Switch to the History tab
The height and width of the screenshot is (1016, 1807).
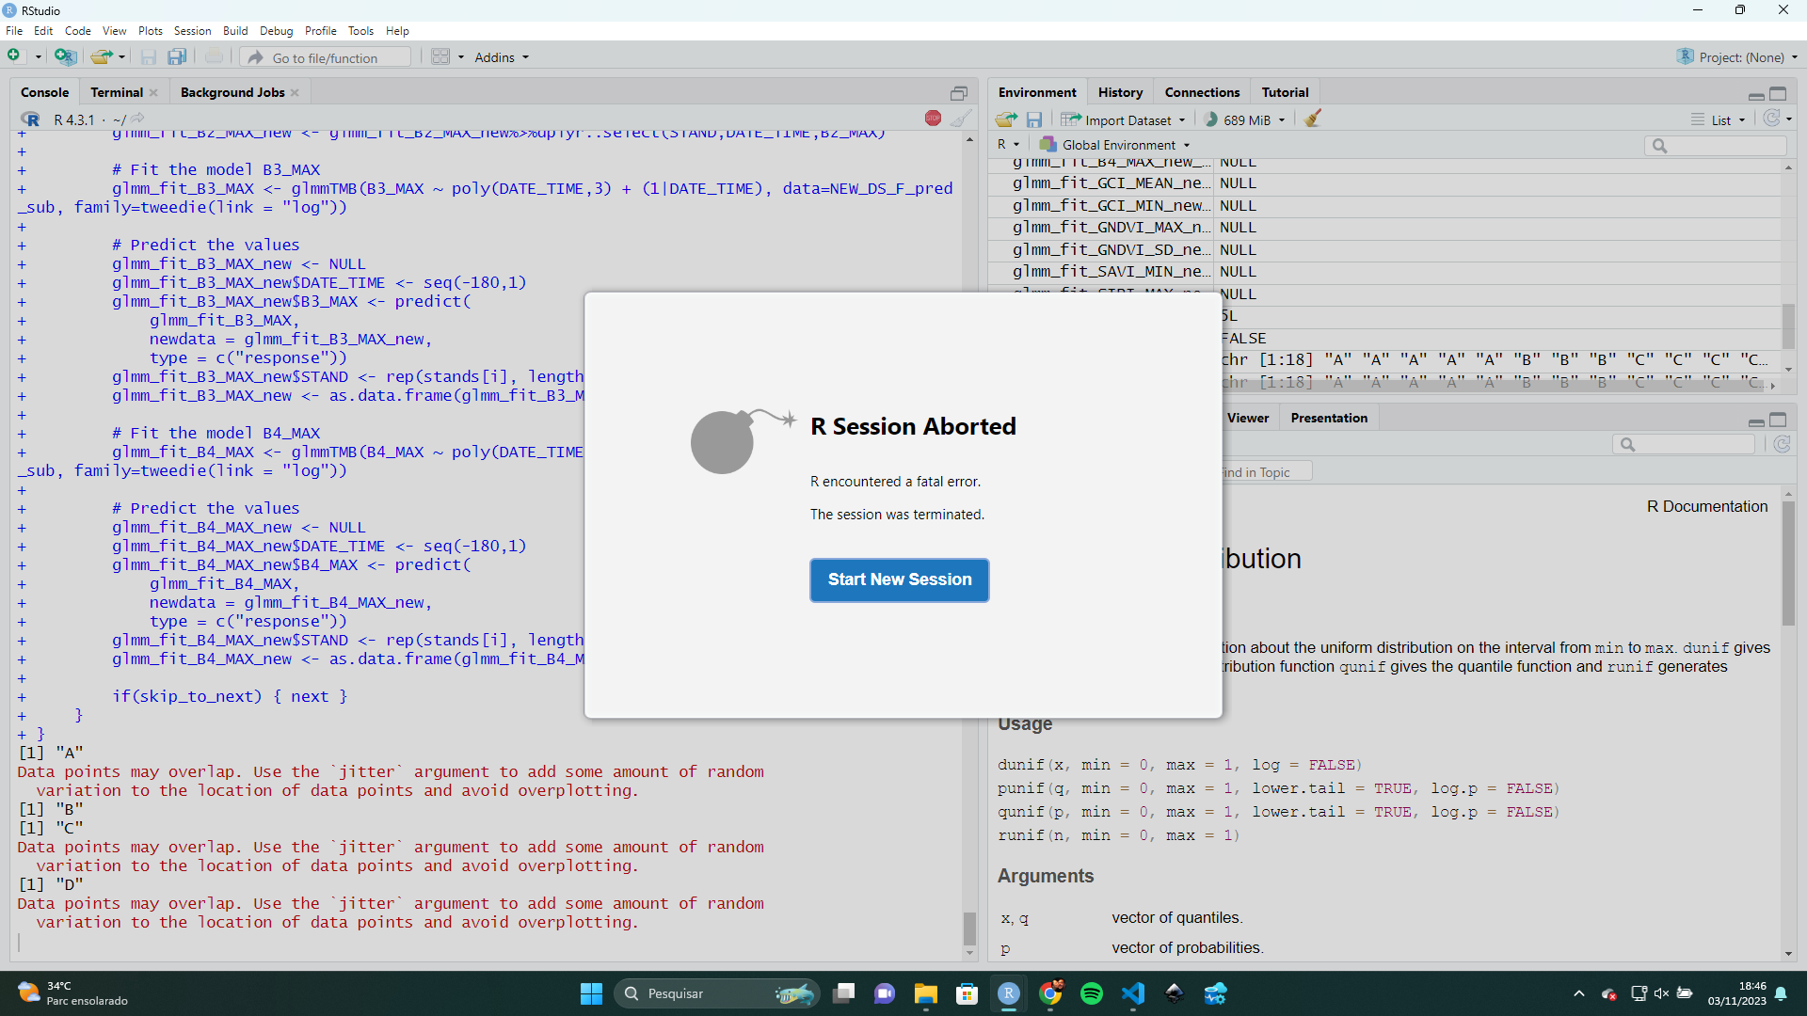1120,92
